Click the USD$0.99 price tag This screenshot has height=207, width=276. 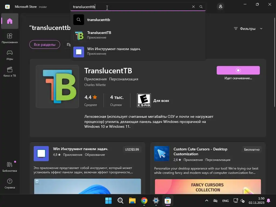pos(132,149)
